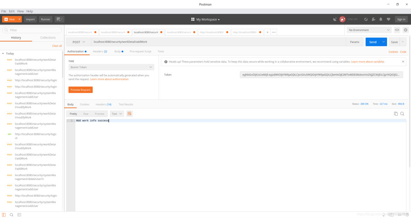Open the notifications bell
This screenshot has height=218, width=411.
click(381, 19)
